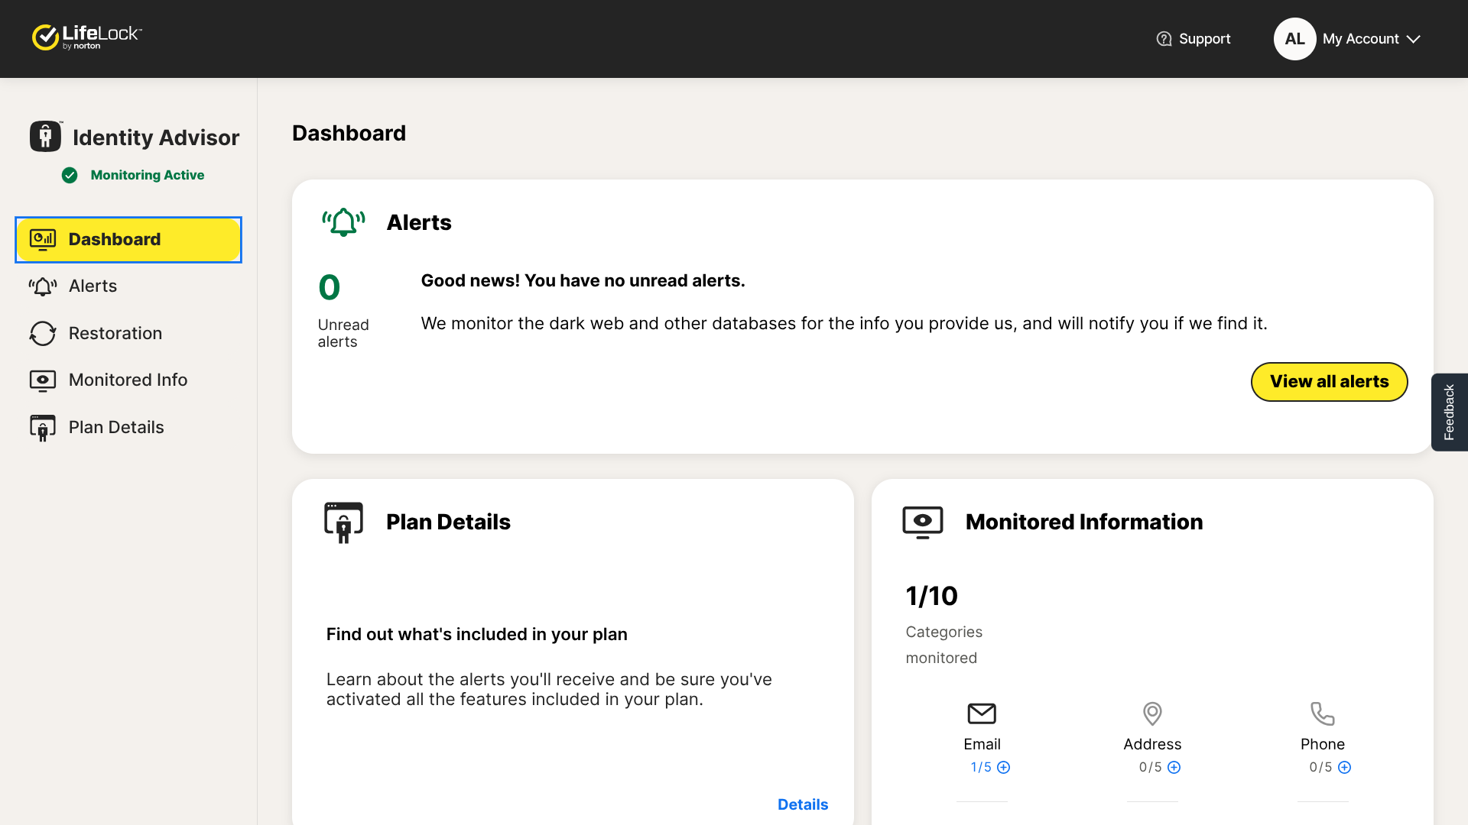Click the Alerts card title
1468x825 pixels.
coord(419,223)
